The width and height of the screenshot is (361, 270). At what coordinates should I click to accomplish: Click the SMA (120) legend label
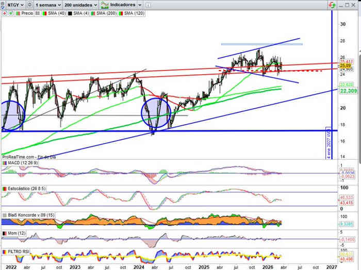pos(133,12)
